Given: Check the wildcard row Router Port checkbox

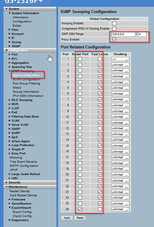Looking at the screenshot, I should click(x=80, y=59).
